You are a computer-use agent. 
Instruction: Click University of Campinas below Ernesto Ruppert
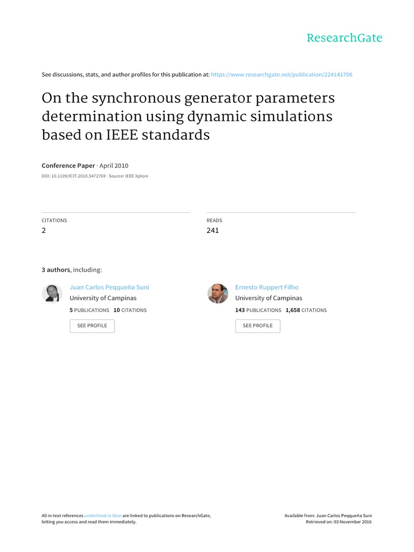pos(268,298)
